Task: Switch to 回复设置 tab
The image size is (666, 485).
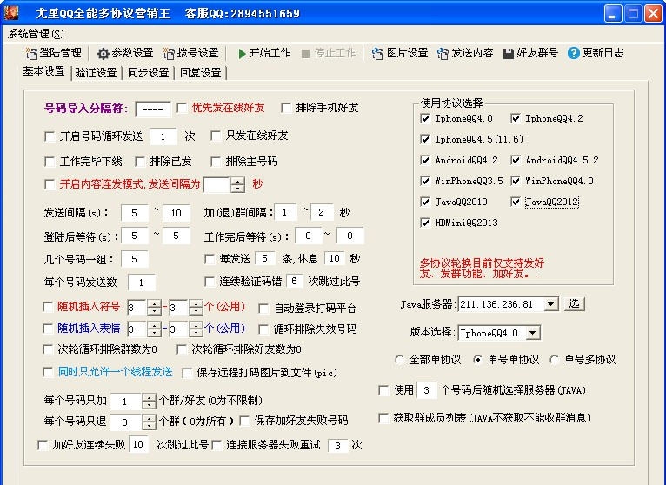Action: click(201, 73)
